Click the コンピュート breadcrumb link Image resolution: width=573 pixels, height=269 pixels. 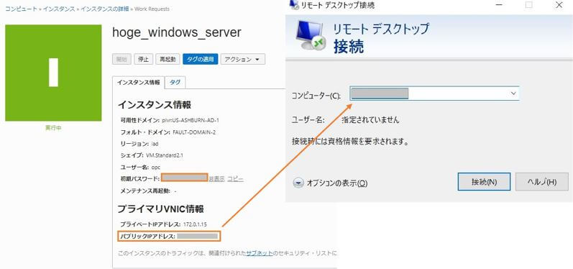[x=21, y=9]
